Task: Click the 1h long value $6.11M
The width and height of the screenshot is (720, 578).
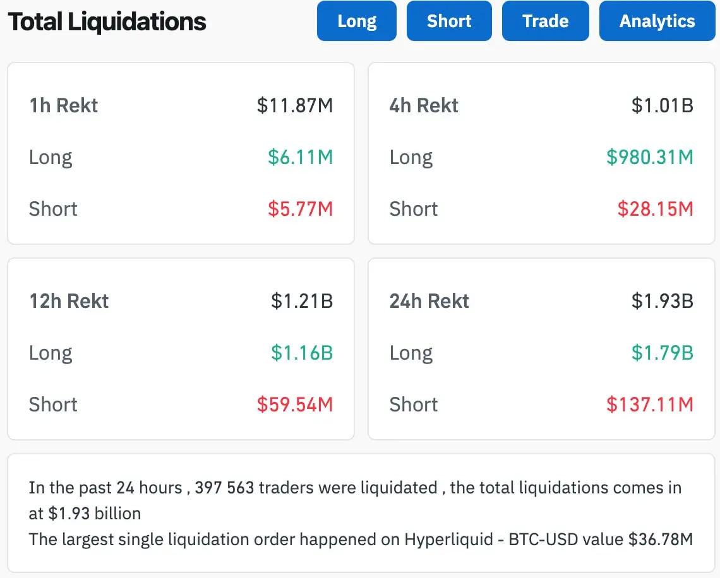Action: (x=300, y=157)
